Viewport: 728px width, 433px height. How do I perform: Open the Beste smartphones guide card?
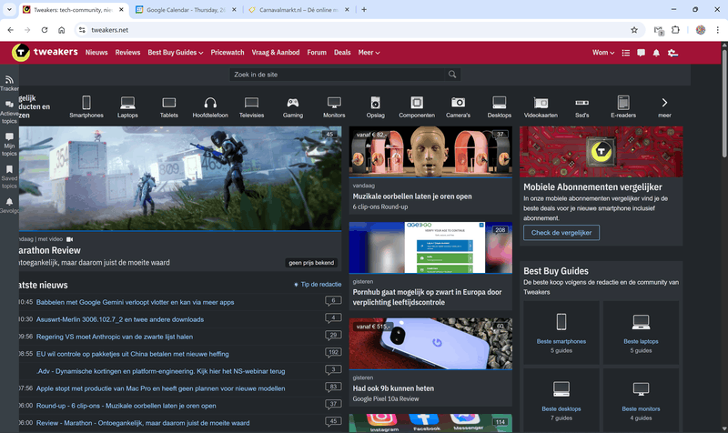pyautogui.click(x=561, y=332)
